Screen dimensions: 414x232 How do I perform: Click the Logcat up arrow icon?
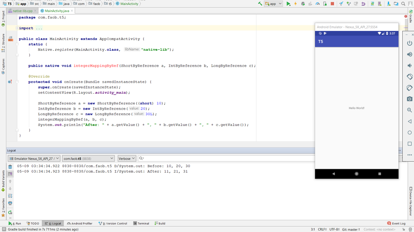[10, 181]
